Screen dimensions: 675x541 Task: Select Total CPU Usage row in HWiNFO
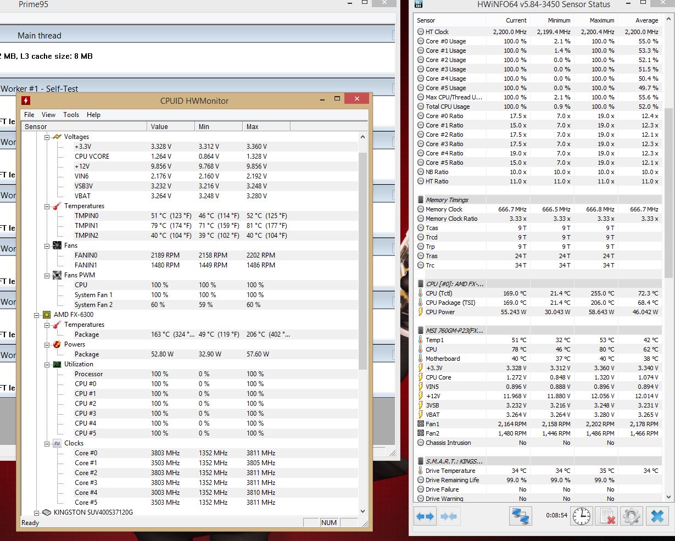pos(539,107)
